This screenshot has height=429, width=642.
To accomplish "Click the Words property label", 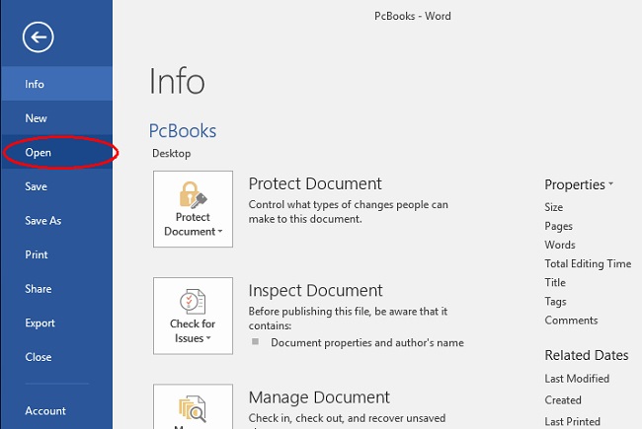I will point(560,245).
